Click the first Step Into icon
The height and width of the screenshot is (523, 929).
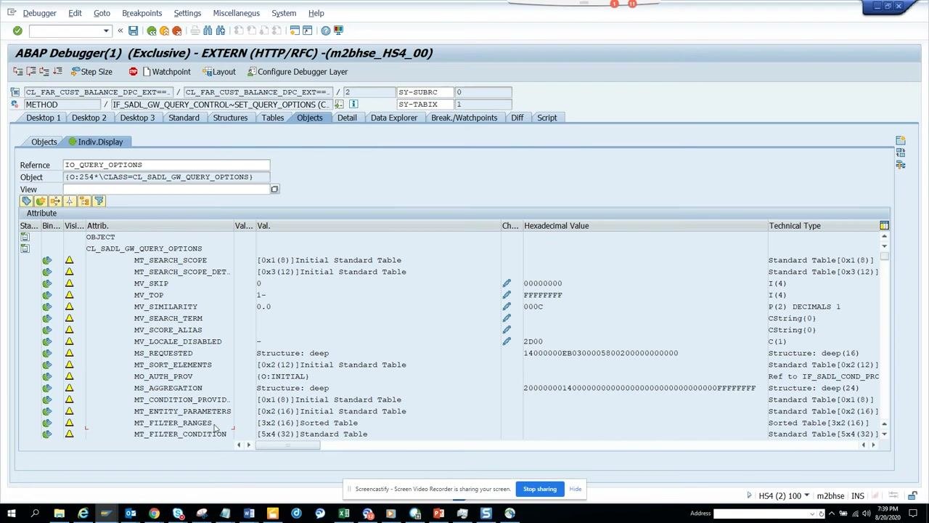click(x=18, y=72)
